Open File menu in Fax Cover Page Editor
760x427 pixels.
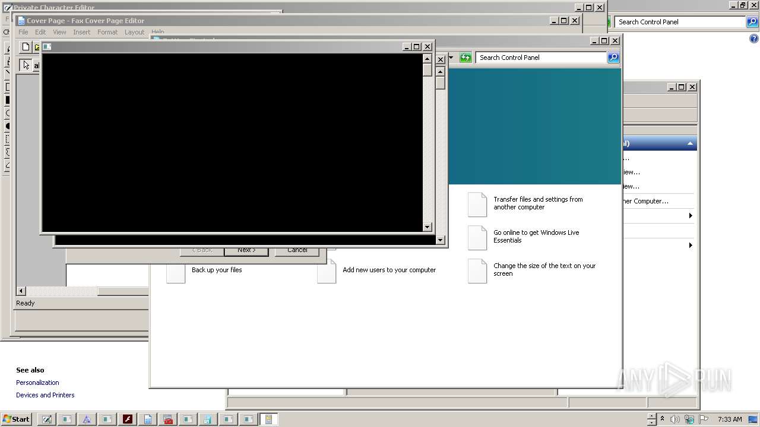click(23, 32)
